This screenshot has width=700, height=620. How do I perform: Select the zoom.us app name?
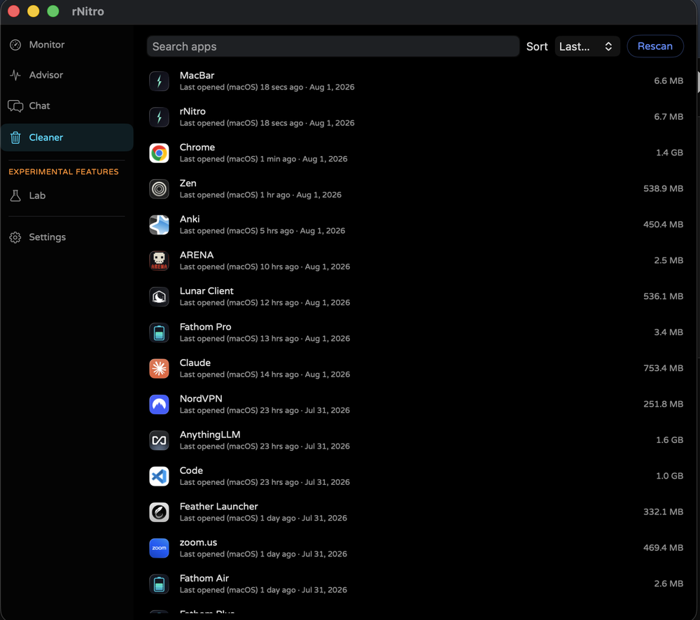point(198,543)
